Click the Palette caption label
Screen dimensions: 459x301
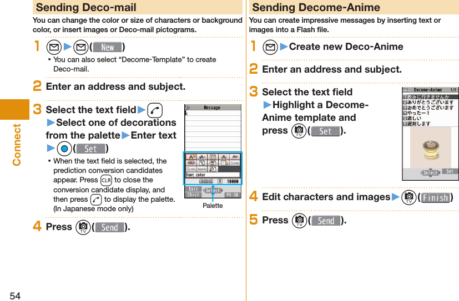(213, 206)
